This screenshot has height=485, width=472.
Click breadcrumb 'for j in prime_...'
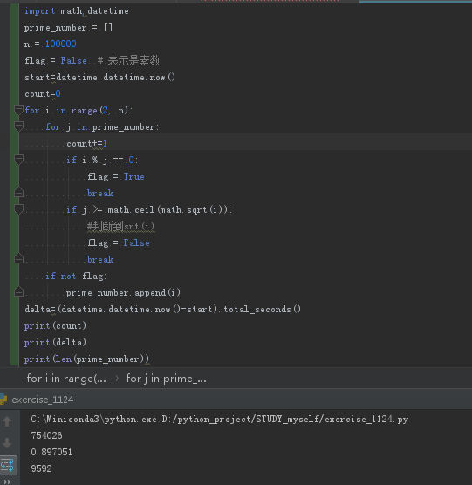(166, 379)
